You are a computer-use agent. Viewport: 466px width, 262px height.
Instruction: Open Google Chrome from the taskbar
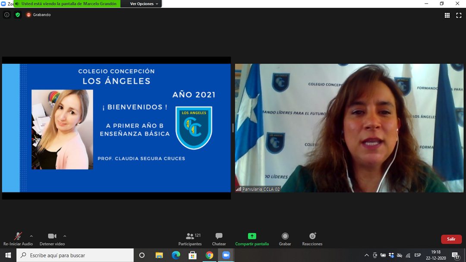(209, 255)
